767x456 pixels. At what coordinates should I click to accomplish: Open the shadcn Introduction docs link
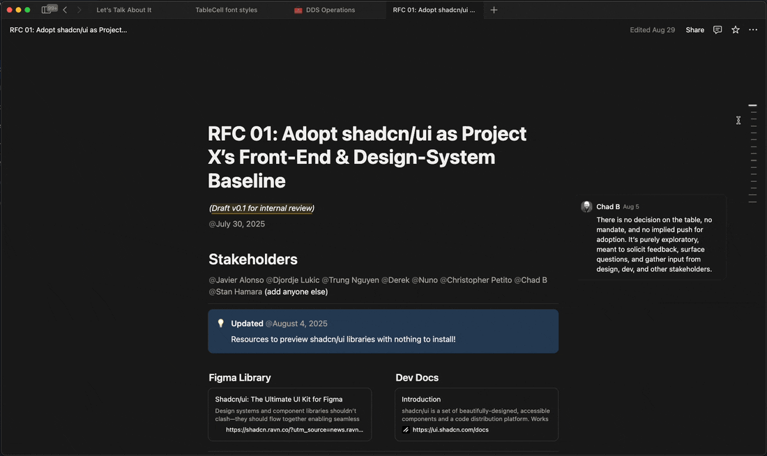(421, 399)
